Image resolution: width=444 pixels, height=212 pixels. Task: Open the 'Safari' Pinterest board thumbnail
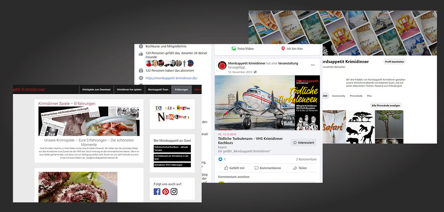point(334,127)
